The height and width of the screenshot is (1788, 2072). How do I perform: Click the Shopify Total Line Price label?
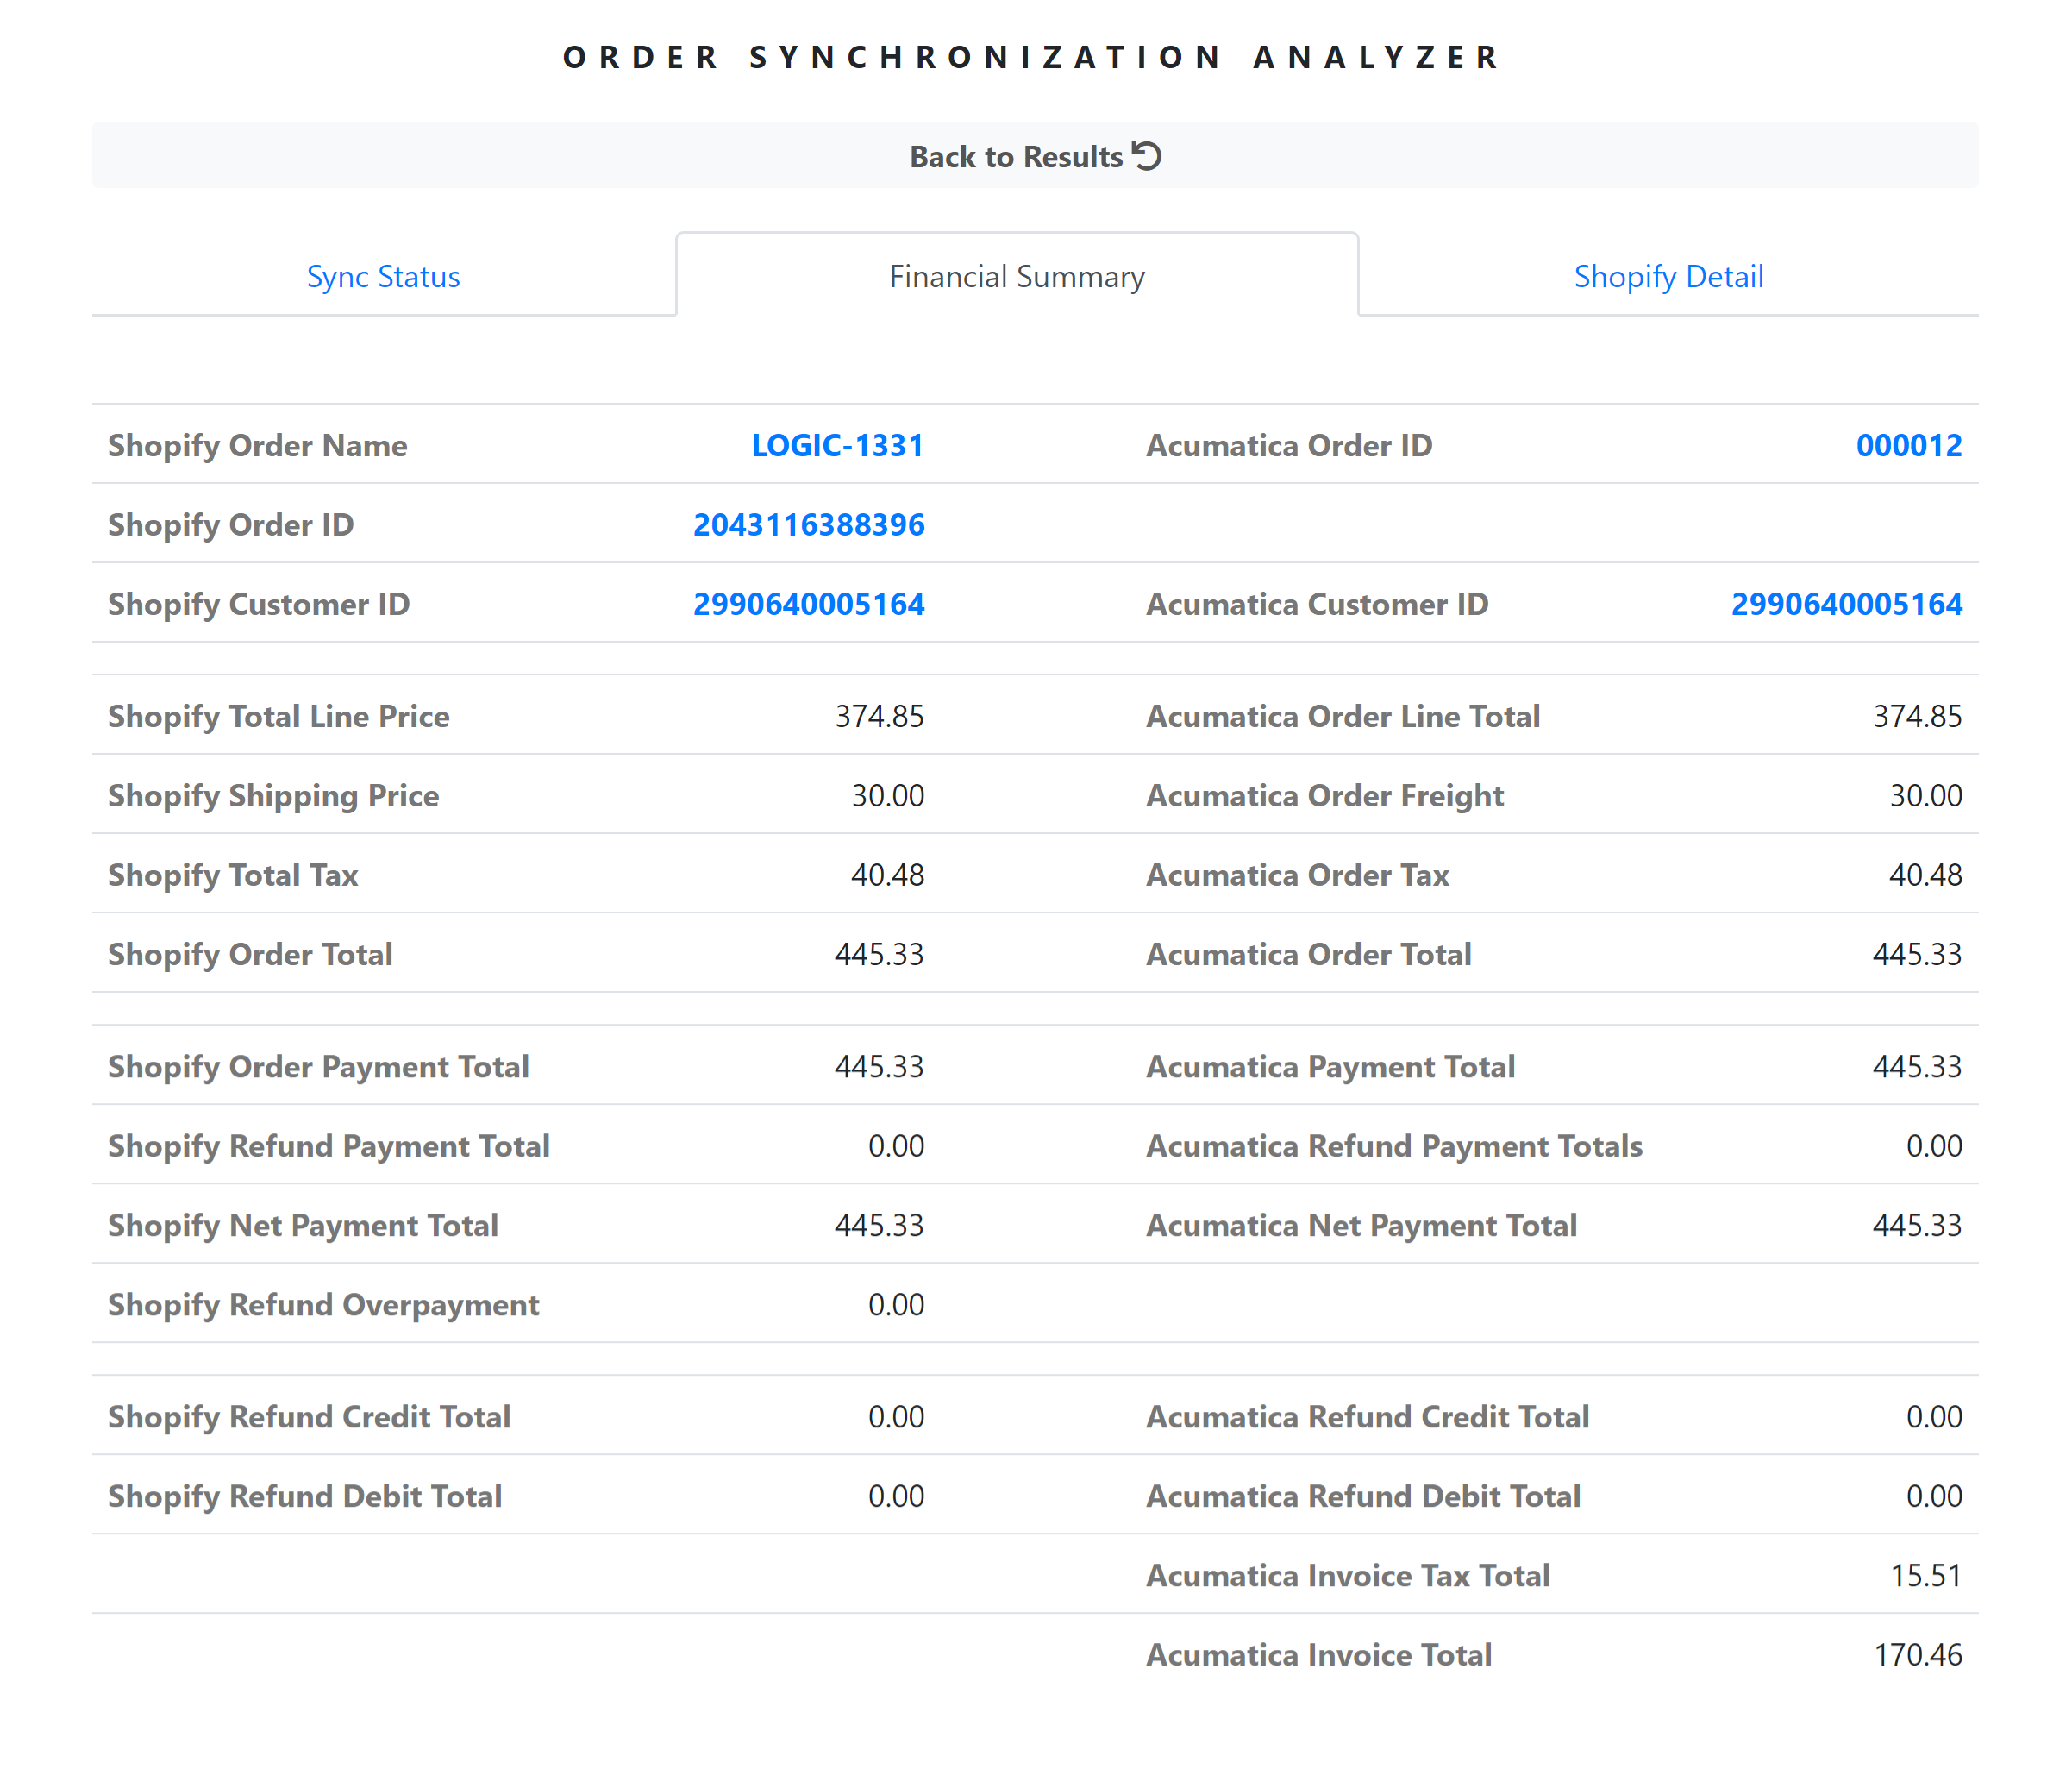click(279, 717)
